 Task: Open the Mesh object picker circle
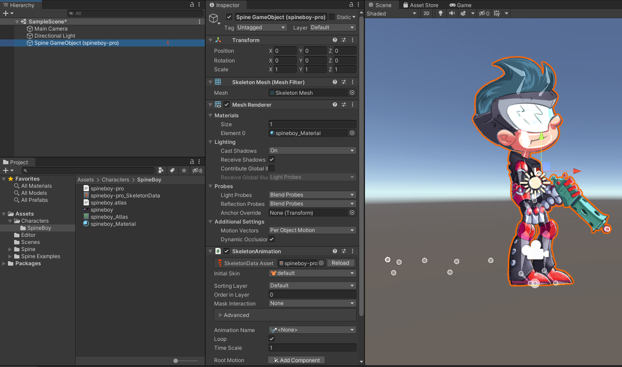(352, 93)
